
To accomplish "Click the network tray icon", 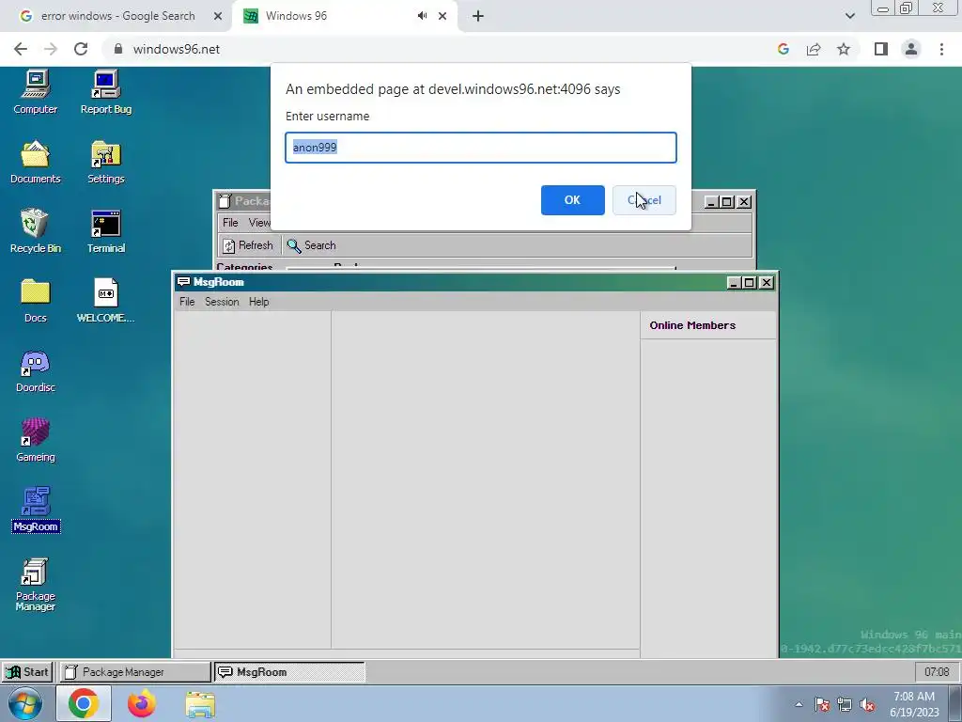I will click(x=845, y=704).
